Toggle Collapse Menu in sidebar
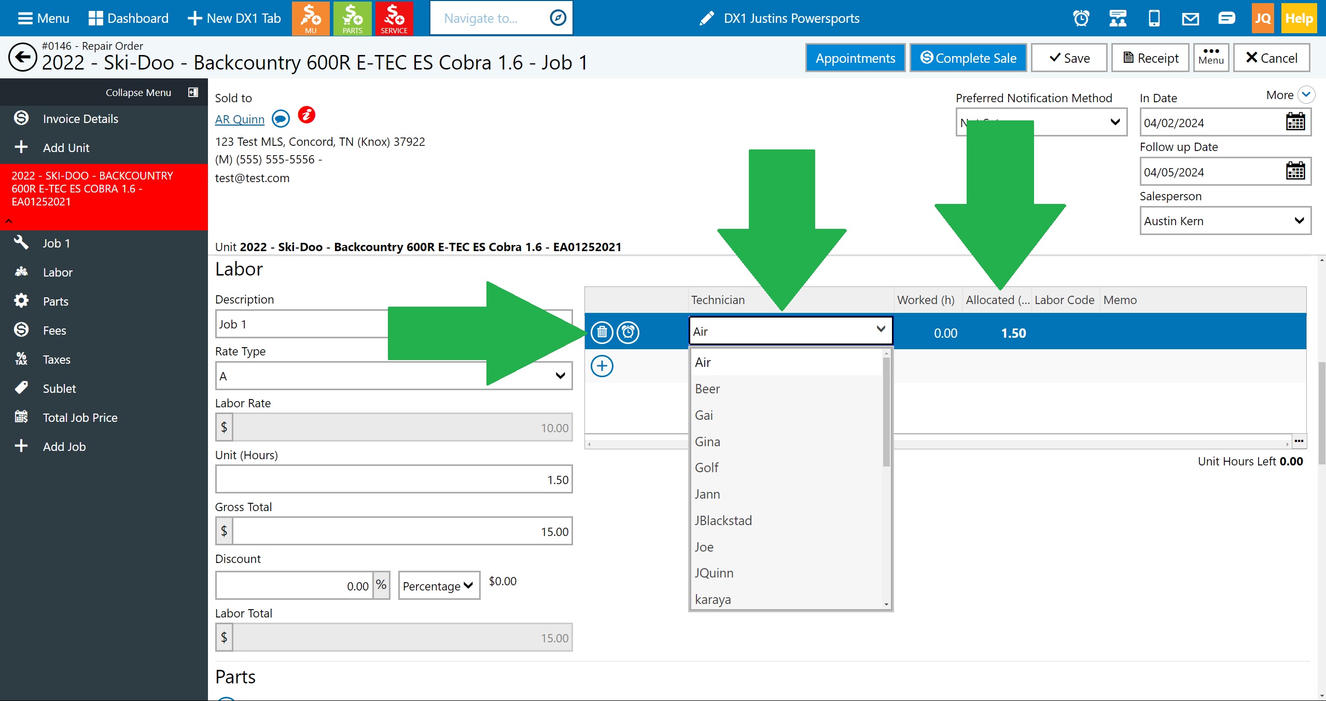Image resolution: width=1326 pixels, height=701 pixels. click(x=193, y=92)
